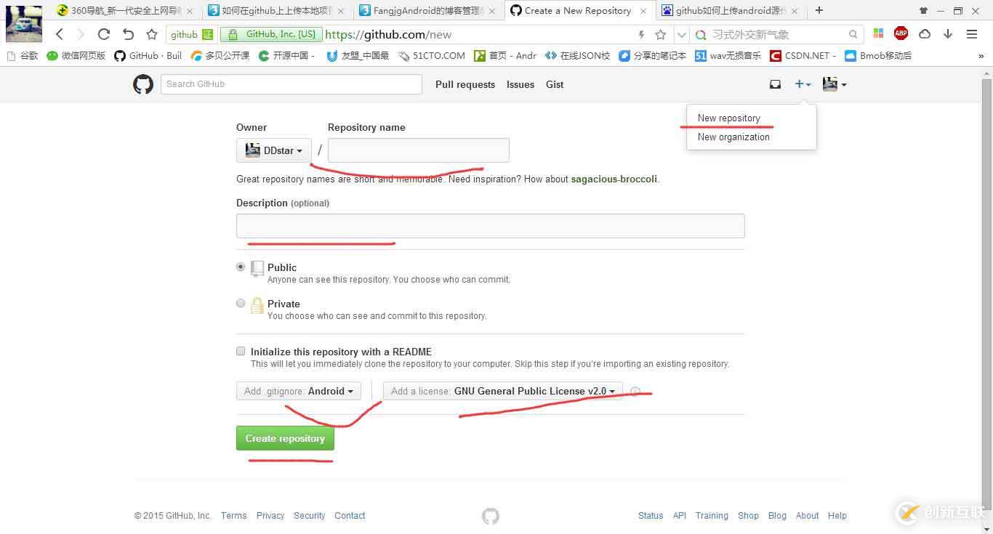Expand the address bar history dropdown arrow
This screenshot has height=534, width=993.
(681, 34)
